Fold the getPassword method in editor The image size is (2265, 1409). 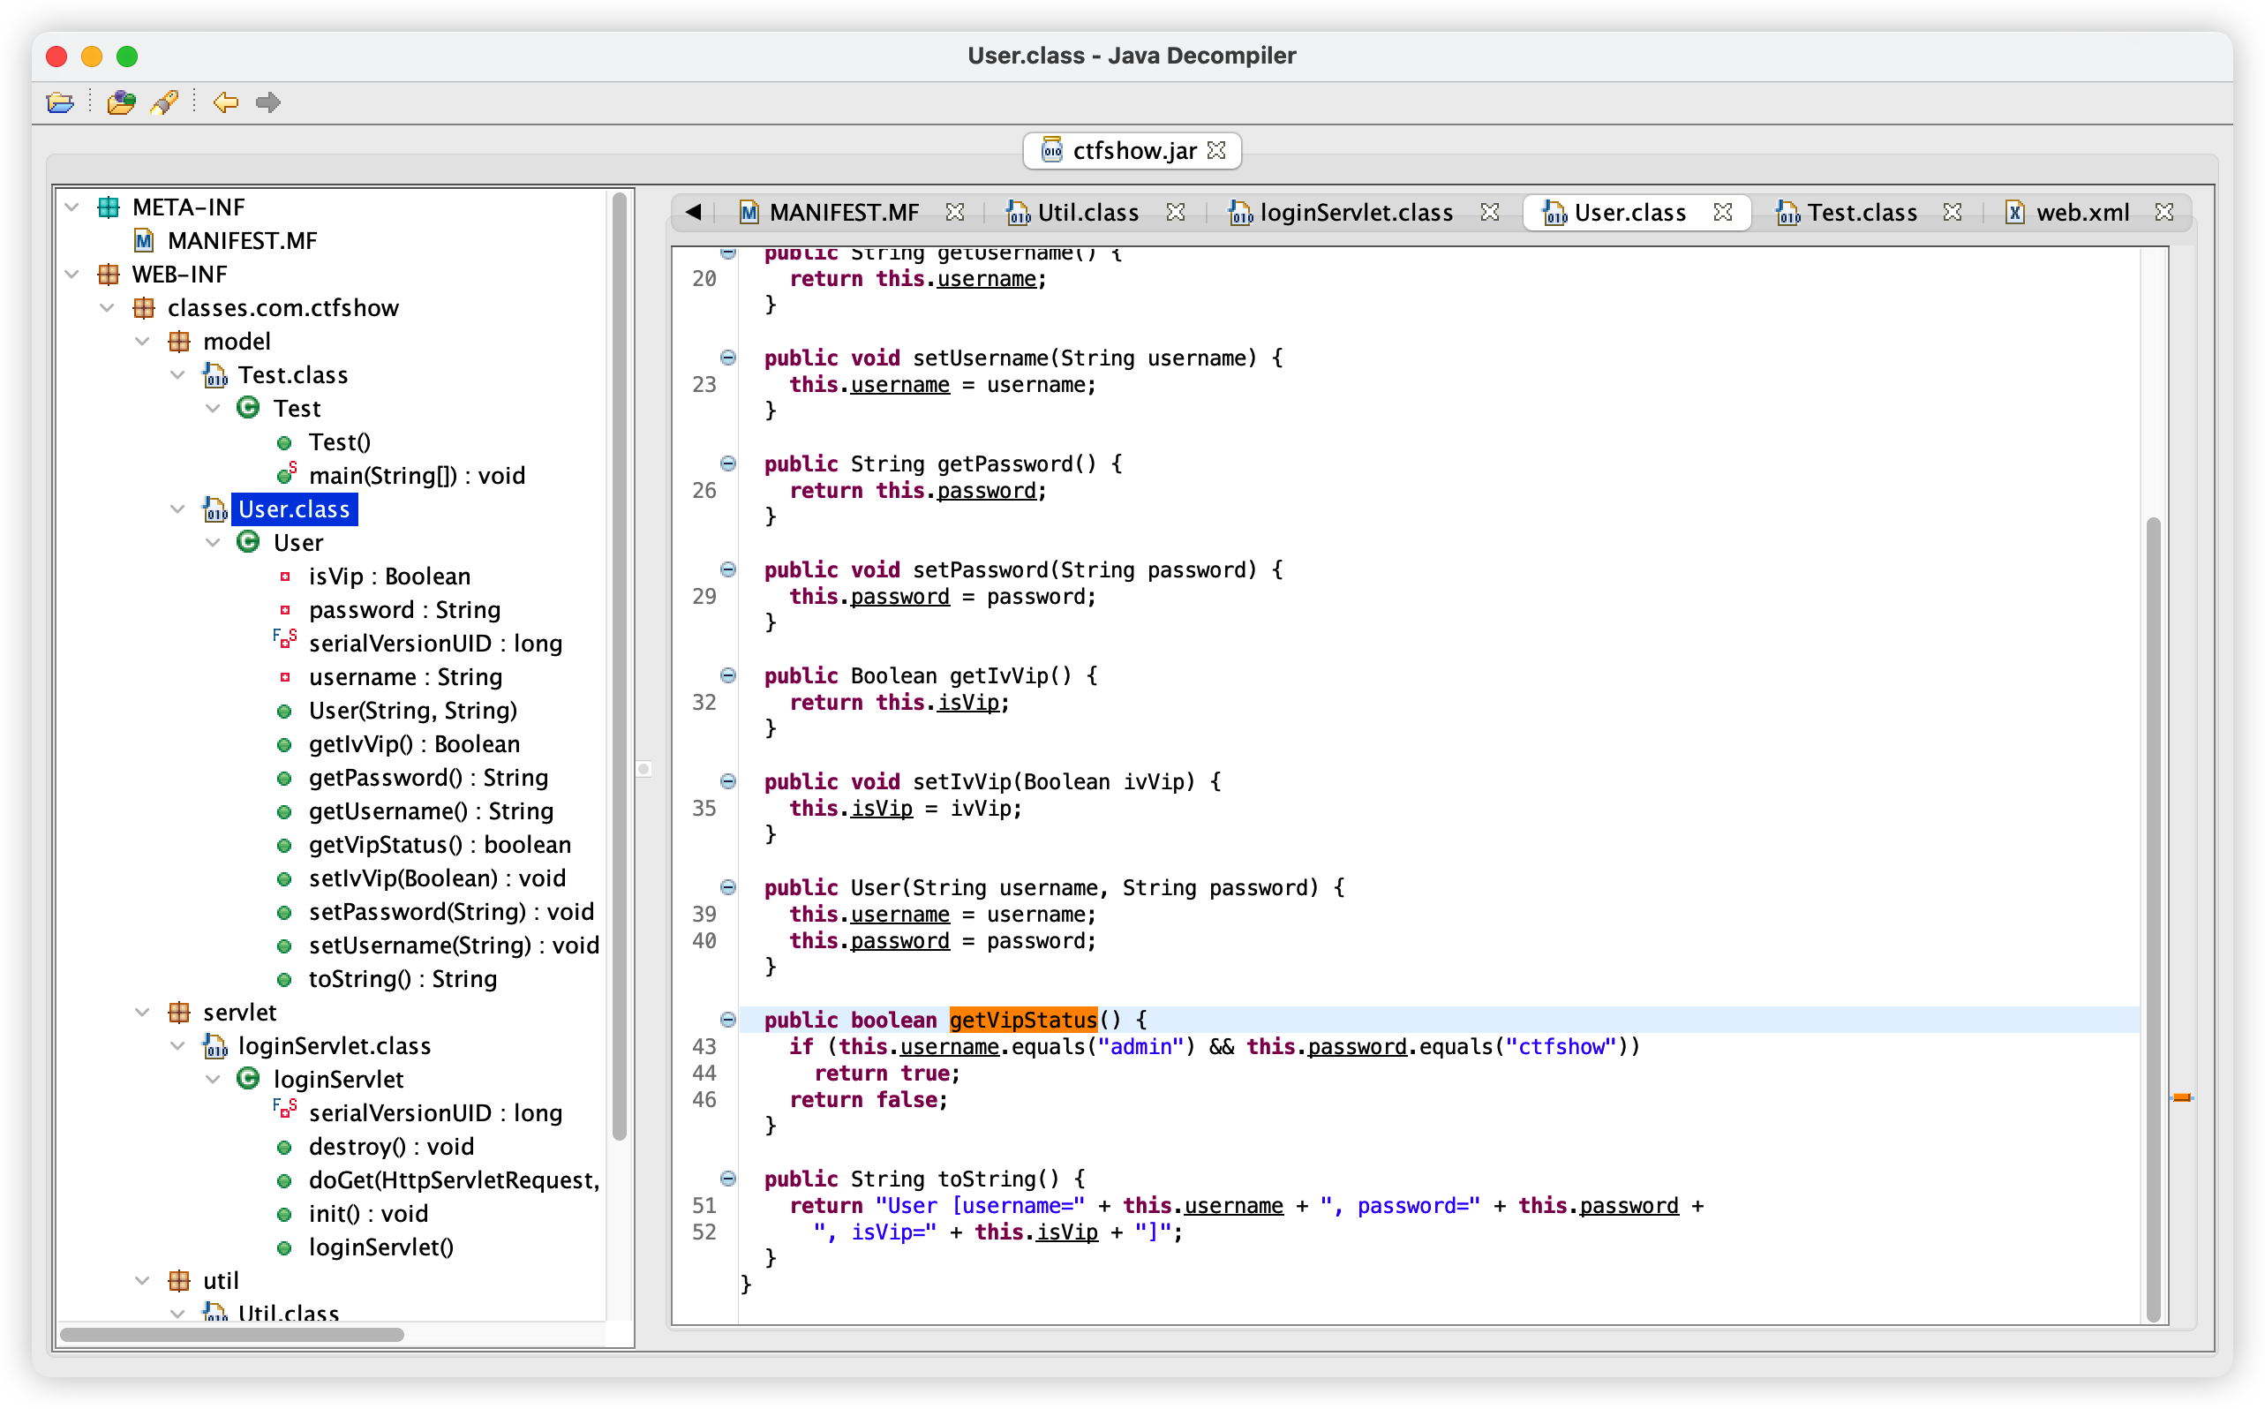[x=728, y=463]
